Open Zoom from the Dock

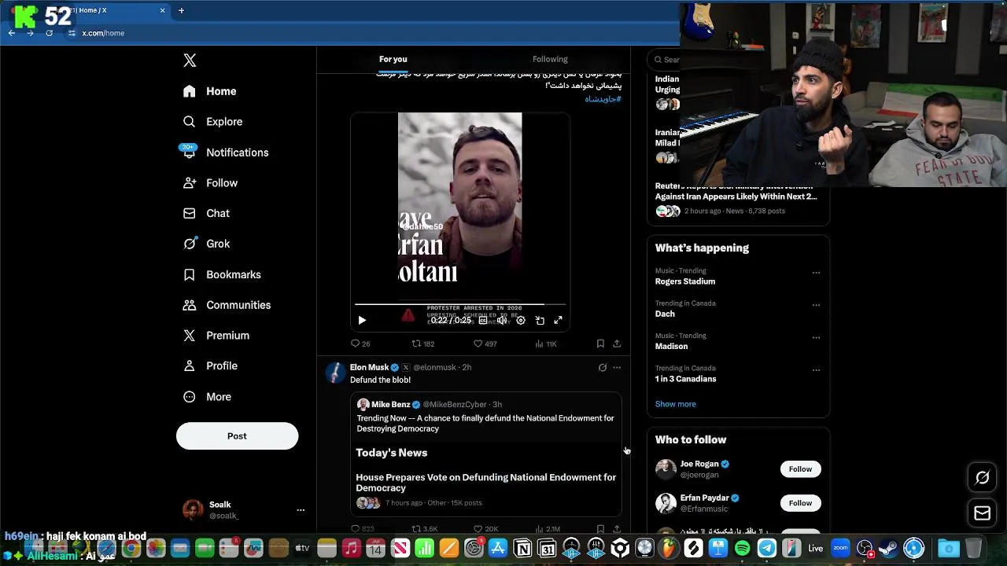click(840, 548)
